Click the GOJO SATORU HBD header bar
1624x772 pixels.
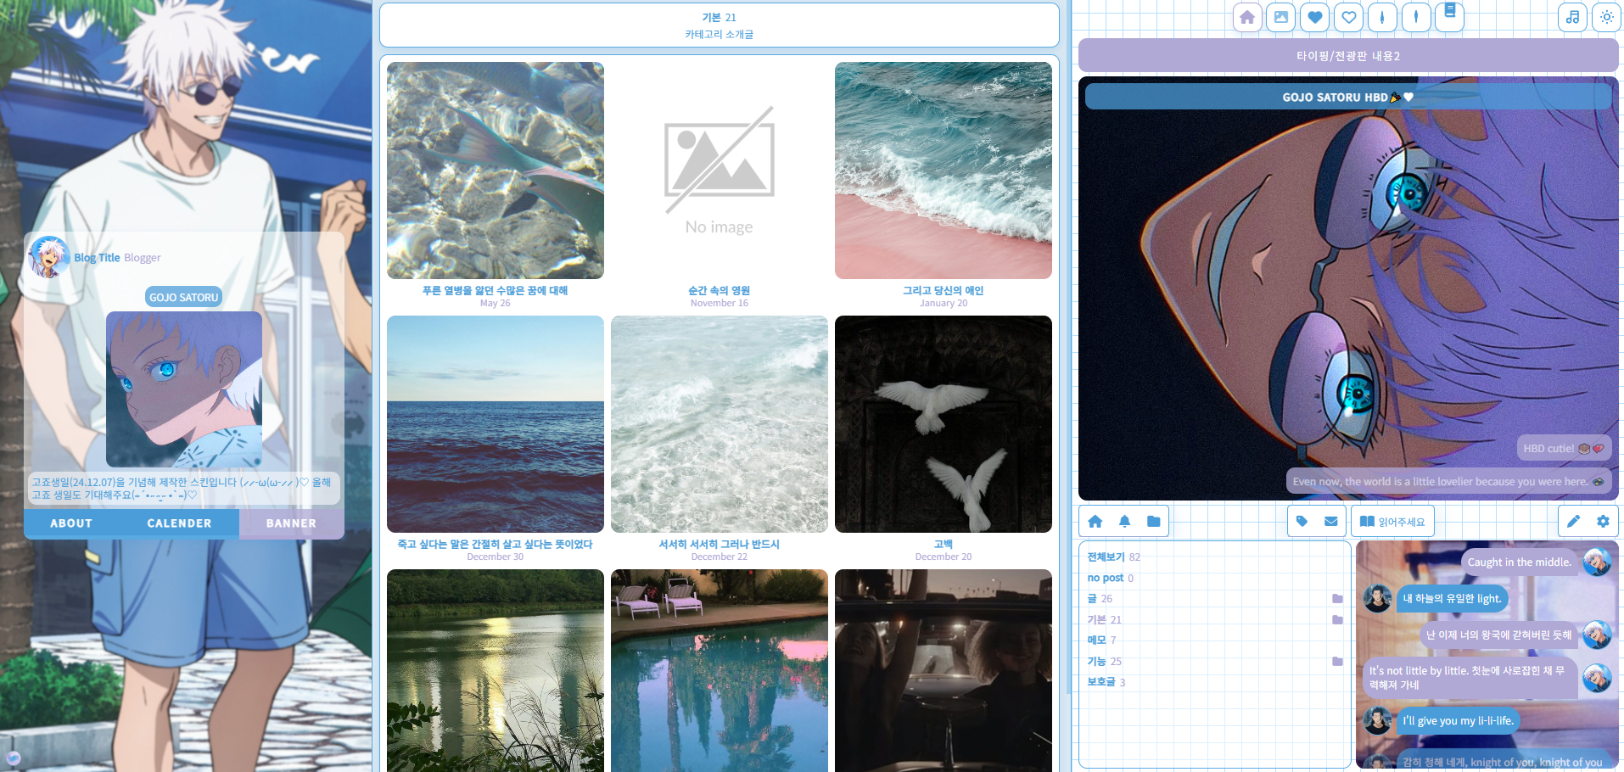click(x=1348, y=97)
